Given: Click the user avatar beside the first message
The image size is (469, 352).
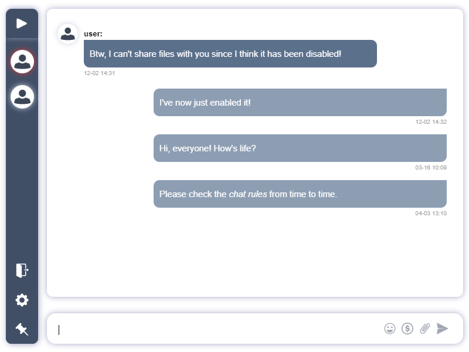Looking at the screenshot, I should (x=67, y=34).
